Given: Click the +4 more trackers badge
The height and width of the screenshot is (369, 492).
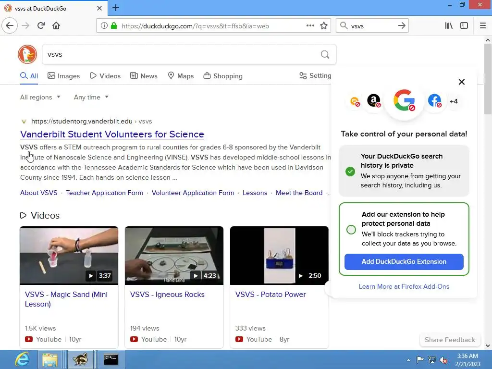Looking at the screenshot, I should (x=454, y=101).
